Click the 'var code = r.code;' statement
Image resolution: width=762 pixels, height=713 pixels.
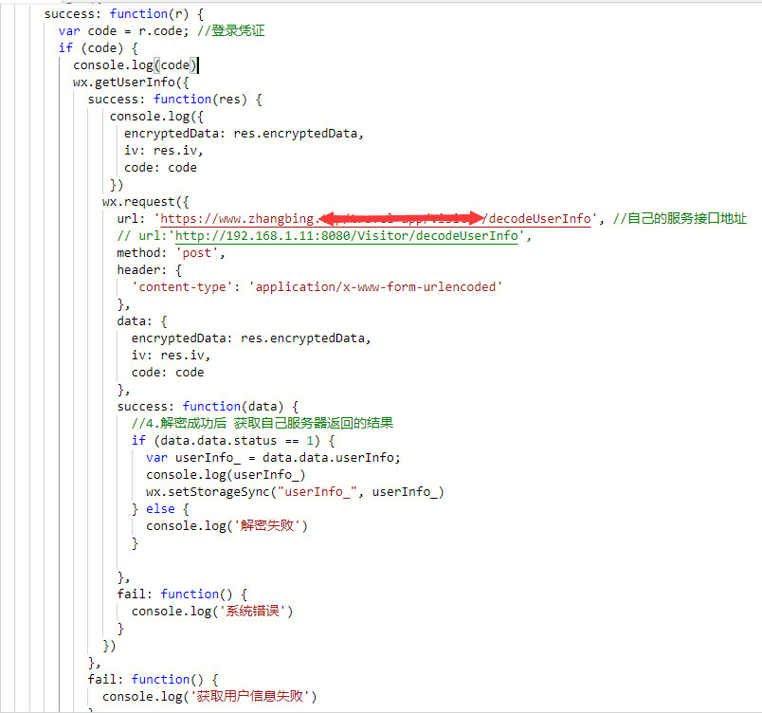(x=123, y=31)
